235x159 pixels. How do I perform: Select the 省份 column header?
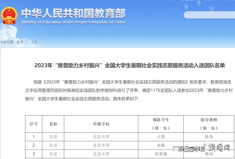pyautogui.click(x=53, y=124)
